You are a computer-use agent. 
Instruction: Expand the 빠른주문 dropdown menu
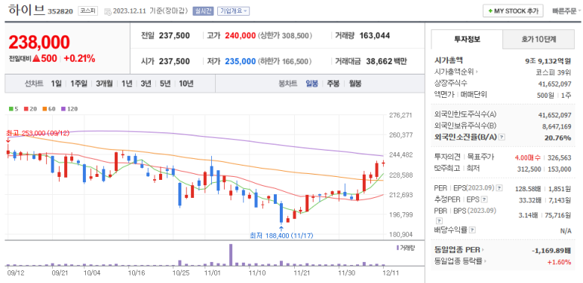(565, 11)
